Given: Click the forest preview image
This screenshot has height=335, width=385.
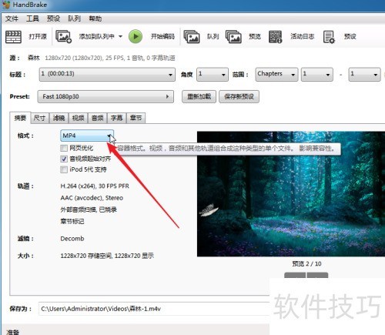Looking at the screenshot, I should click(x=291, y=194).
